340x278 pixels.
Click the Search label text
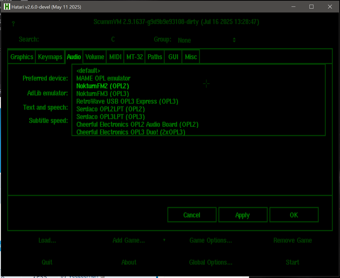[29, 39]
